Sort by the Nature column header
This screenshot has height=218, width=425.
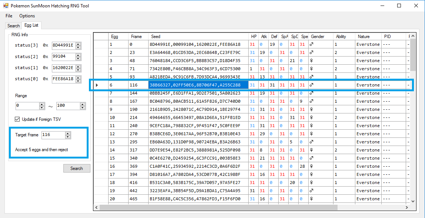[363, 37]
